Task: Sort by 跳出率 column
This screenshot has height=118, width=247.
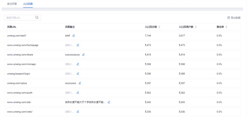Action: point(226,27)
